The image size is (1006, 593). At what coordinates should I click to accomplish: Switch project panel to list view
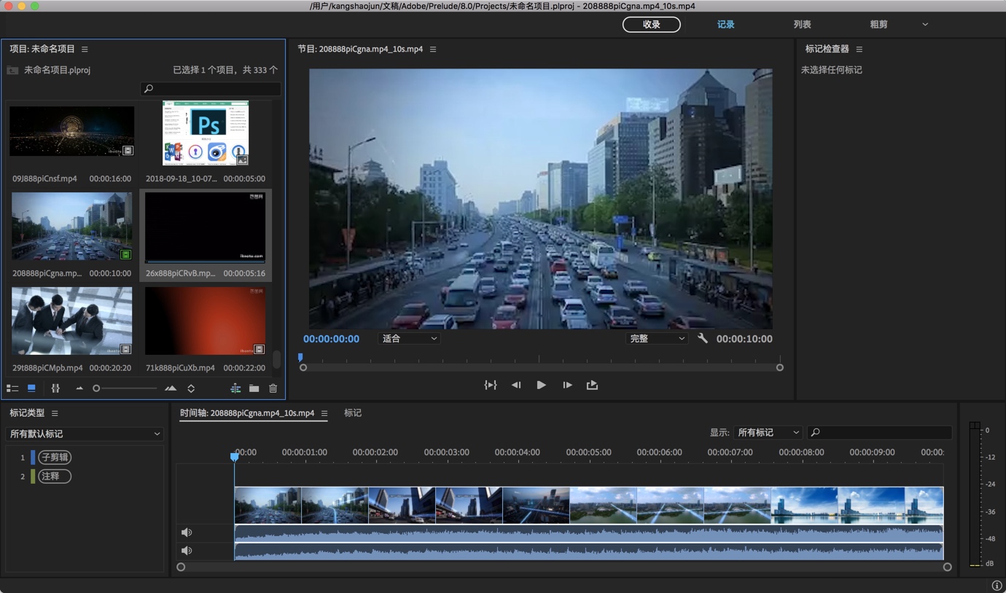coord(12,388)
